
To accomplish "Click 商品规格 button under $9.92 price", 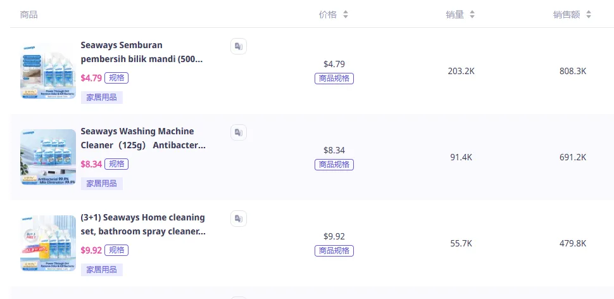I will pyautogui.click(x=334, y=251).
